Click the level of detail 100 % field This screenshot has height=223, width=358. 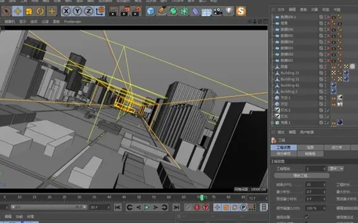click(x=315, y=208)
